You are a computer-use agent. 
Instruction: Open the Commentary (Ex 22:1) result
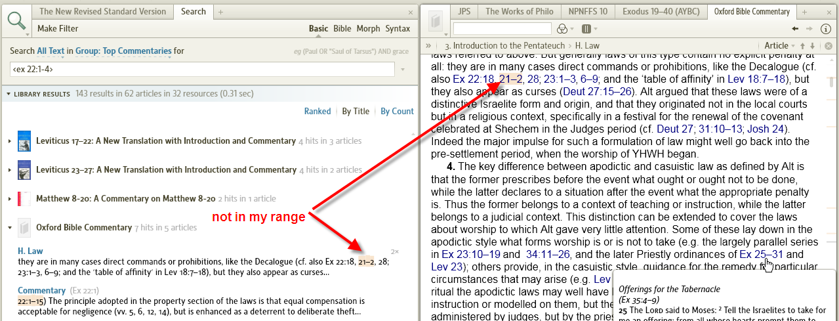41,290
